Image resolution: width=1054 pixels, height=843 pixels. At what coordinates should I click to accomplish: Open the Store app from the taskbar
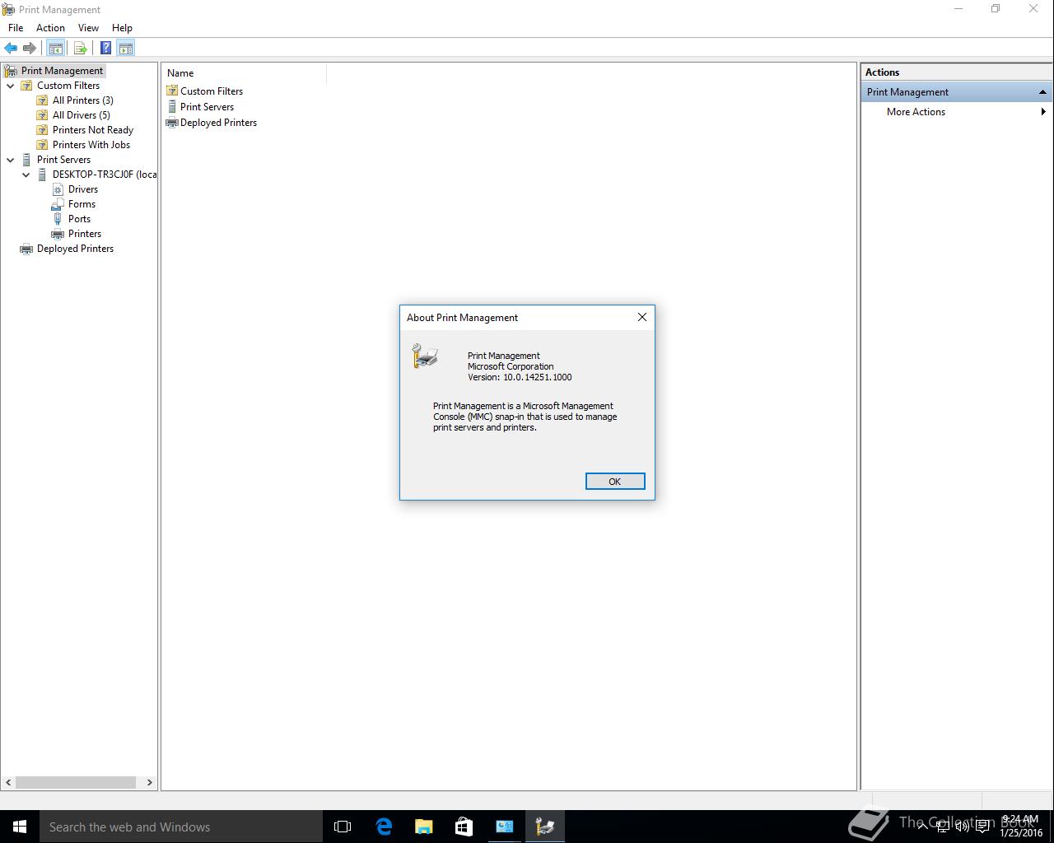click(464, 827)
